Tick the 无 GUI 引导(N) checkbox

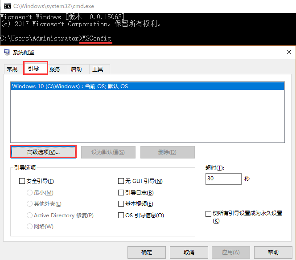[121, 181]
